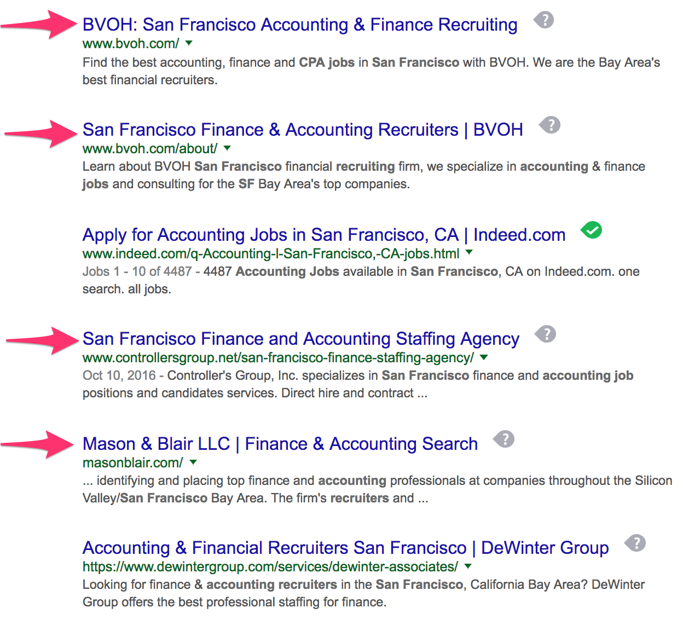Open dropdown arrow beside dewintergroup.com URL
The width and height of the screenshot is (683, 625).
pos(468,566)
